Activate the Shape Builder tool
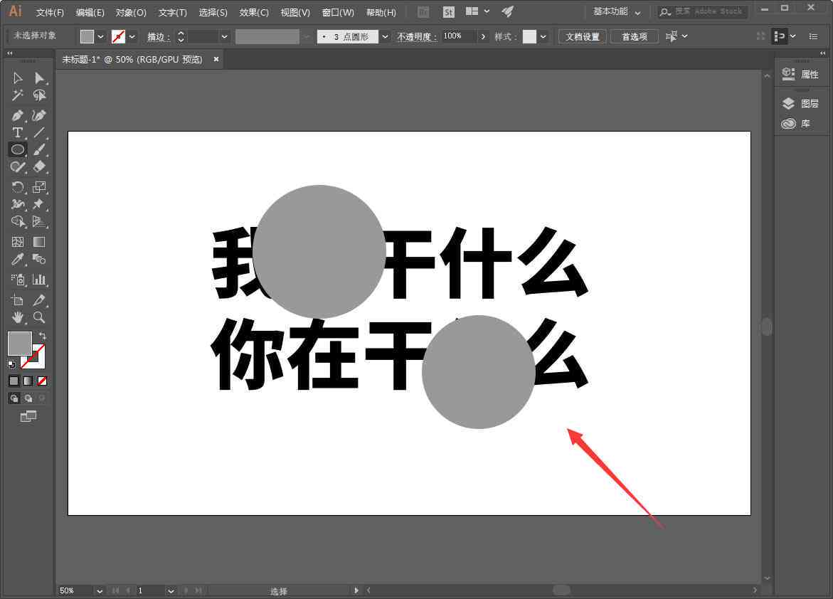 coord(18,221)
